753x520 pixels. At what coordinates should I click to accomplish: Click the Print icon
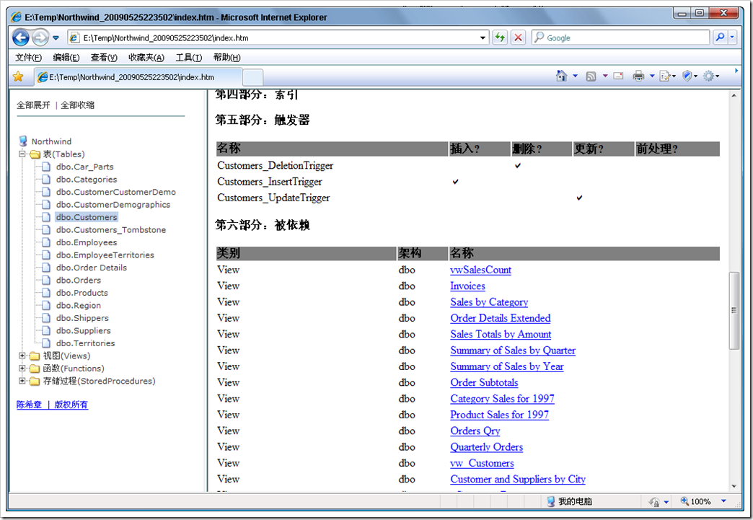pyautogui.click(x=638, y=76)
